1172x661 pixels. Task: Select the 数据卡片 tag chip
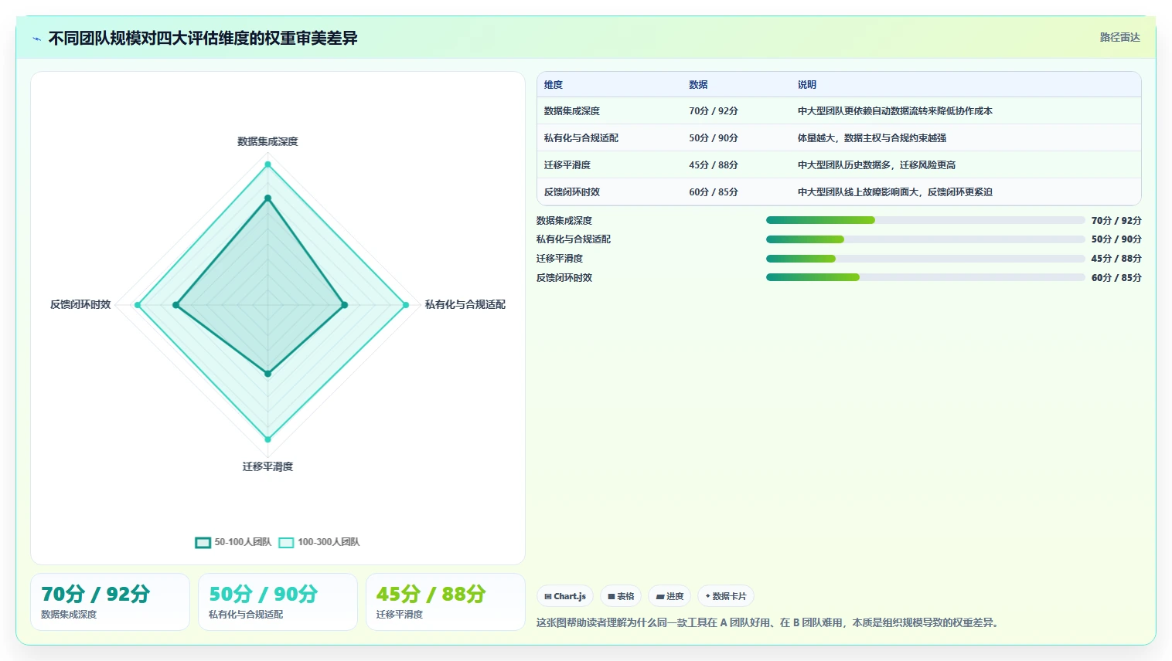pyautogui.click(x=726, y=596)
